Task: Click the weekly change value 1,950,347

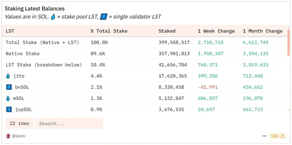Action: click(211, 54)
